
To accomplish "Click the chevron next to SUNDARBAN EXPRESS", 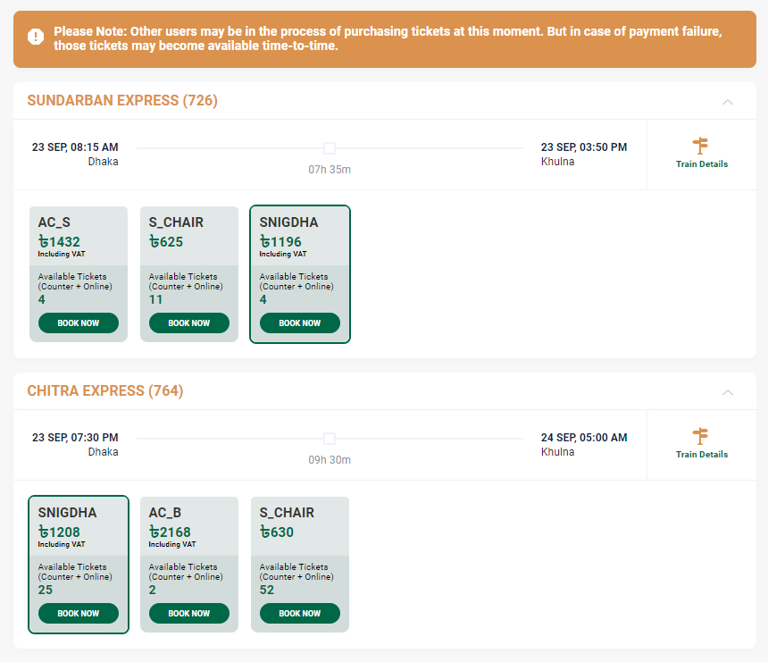I will (729, 100).
